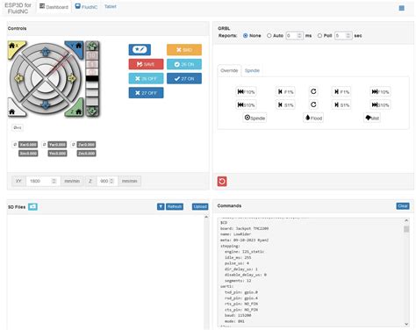Decrease feed override by 10%
The width and height of the screenshot is (416, 330).
[x=246, y=92]
